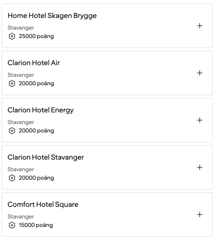Expand the Comfort Hotel Square card
The image size is (218, 241).
coord(200,215)
